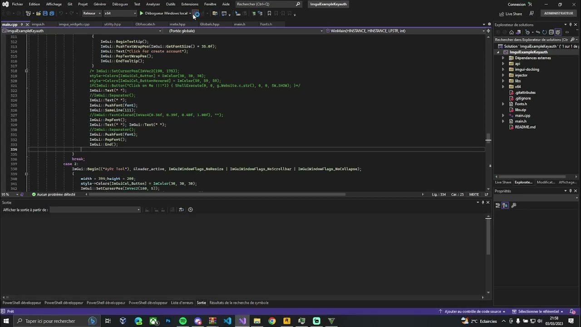Viewport: 581px width, 327px height.
Task: Click Aucun problème détecté indicator
Action: [54, 194]
